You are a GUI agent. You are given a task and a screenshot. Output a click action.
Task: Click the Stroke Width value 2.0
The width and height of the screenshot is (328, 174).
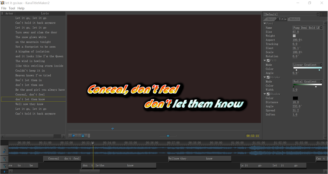point(295,90)
